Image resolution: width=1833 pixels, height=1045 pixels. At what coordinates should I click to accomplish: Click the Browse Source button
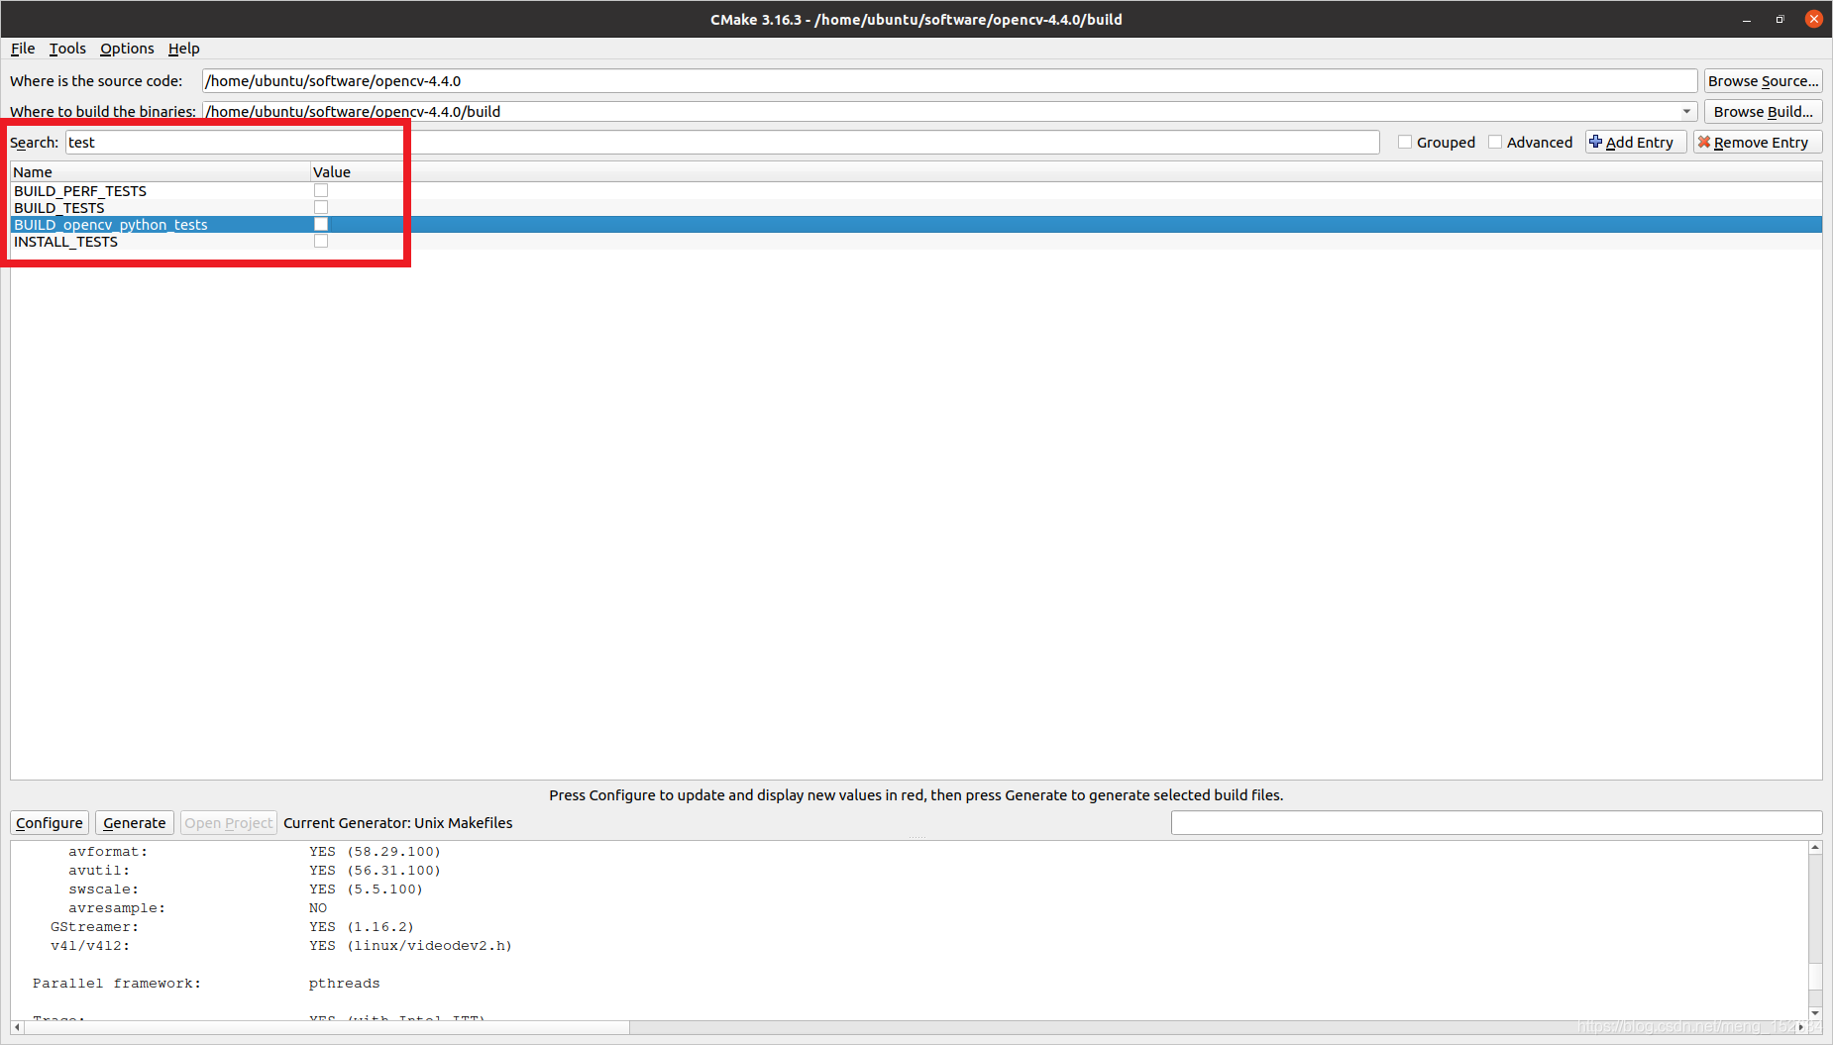click(x=1763, y=81)
